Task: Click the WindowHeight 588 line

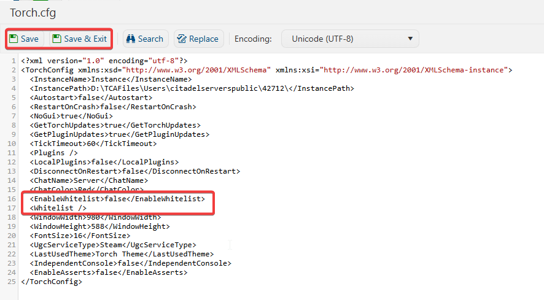Action: [99, 226]
